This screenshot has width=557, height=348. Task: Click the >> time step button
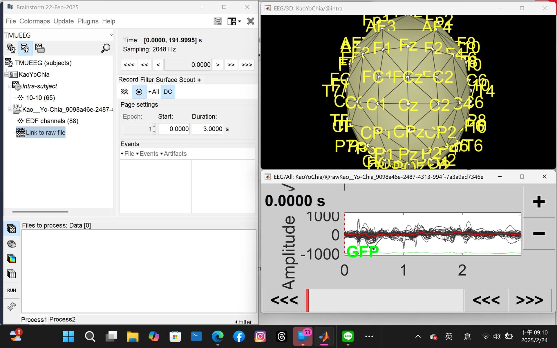231,65
